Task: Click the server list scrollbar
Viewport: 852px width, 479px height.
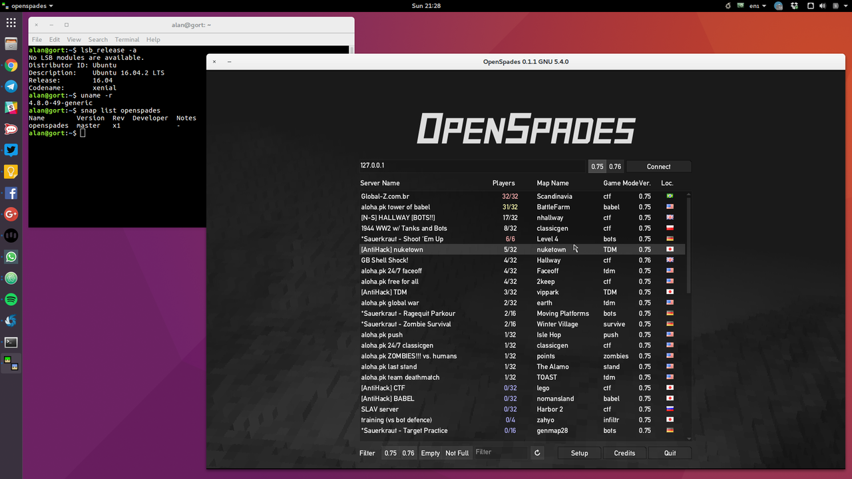Action: coord(688,246)
